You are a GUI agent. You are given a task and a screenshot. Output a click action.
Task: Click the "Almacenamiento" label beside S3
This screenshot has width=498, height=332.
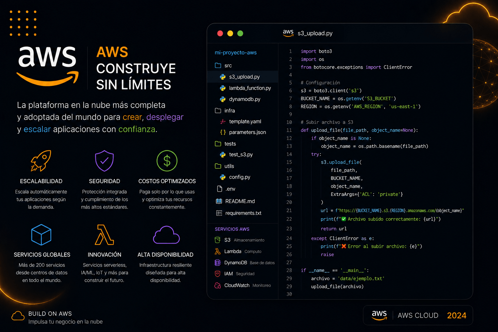(249, 240)
